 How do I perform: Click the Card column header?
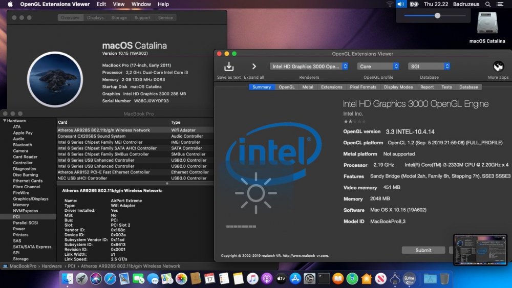[x=62, y=122]
